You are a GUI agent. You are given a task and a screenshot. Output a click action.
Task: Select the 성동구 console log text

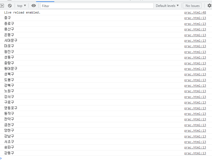9,57
